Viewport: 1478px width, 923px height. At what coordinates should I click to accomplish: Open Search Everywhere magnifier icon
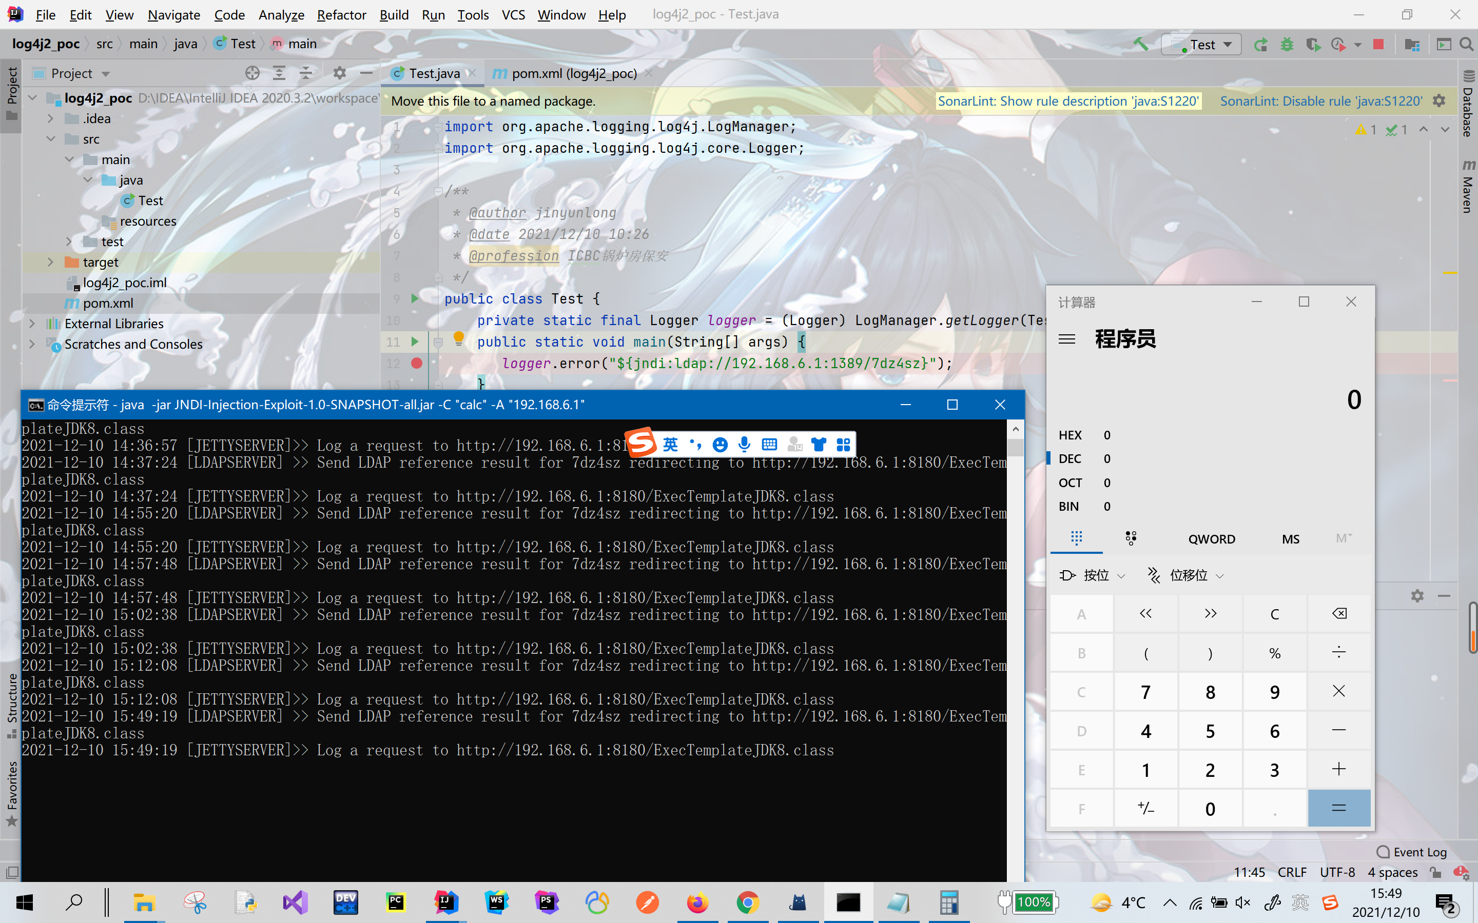coord(1466,45)
